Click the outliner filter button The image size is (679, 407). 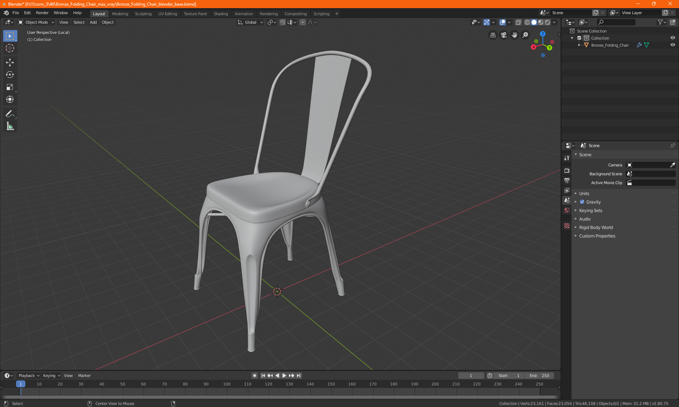coord(662,22)
